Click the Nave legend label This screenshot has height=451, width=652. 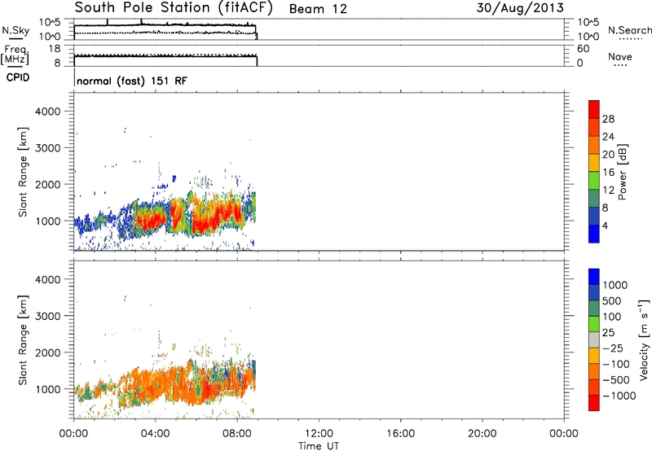619,57
